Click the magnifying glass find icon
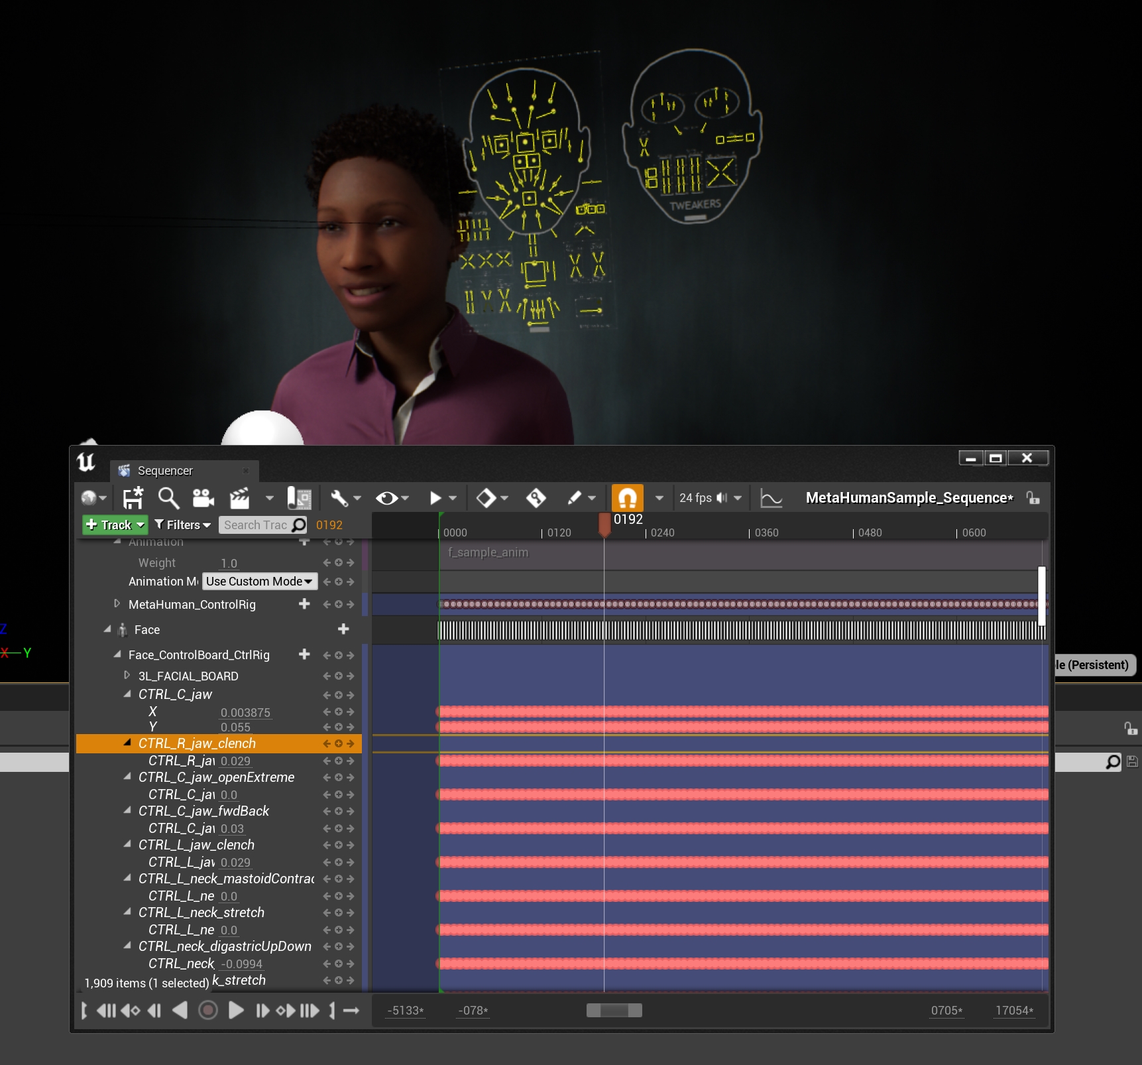The width and height of the screenshot is (1142, 1065). (x=168, y=497)
